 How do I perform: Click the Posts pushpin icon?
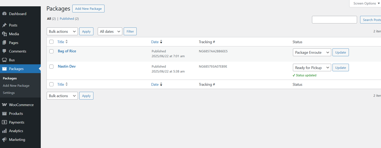tap(4, 25)
